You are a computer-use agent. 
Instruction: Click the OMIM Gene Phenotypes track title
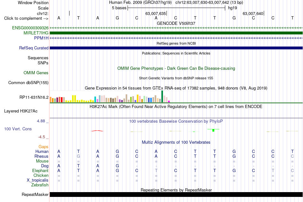[176, 69]
